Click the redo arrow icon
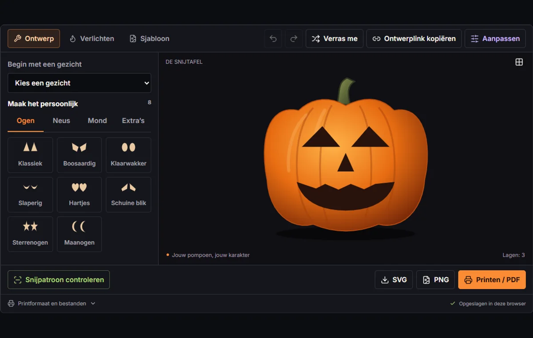 coord(294,39)
